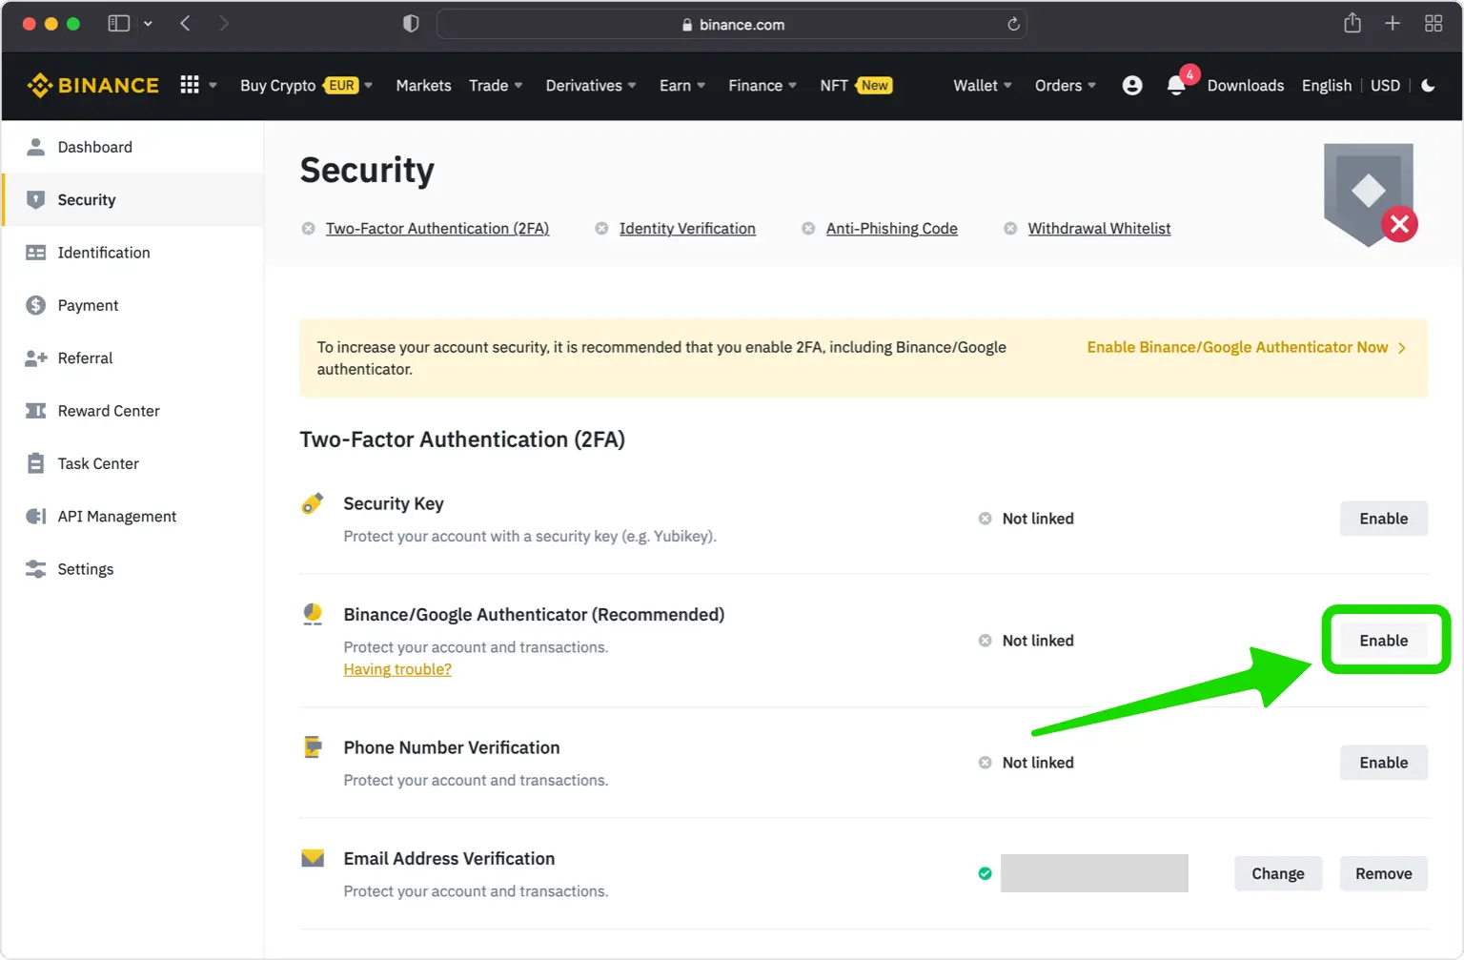Click the Security Key icon
Image resolution: width=1464 pixels, height=960 pixels.
coord(313,503)
